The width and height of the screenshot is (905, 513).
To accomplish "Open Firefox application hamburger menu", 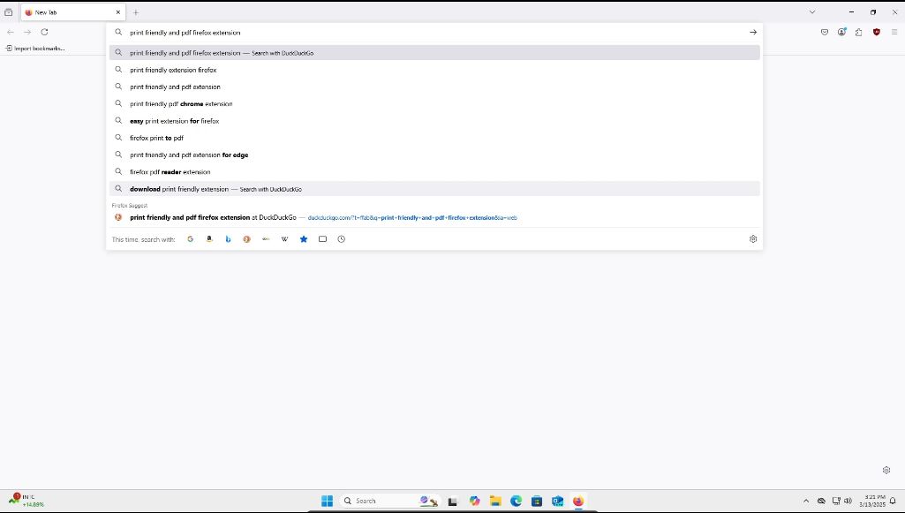I will (894, 33).
